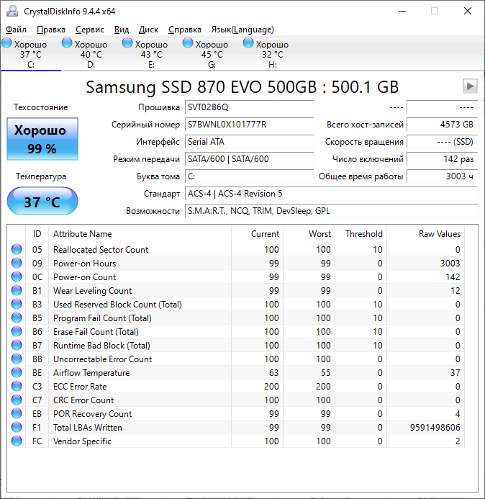Click the ID column header
The height and width of the screenshot is (499, 485).
click(x=37, y=234)
